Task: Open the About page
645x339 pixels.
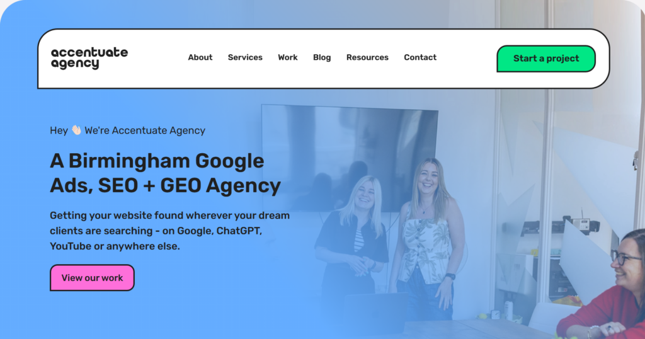Action: (200, 57)
